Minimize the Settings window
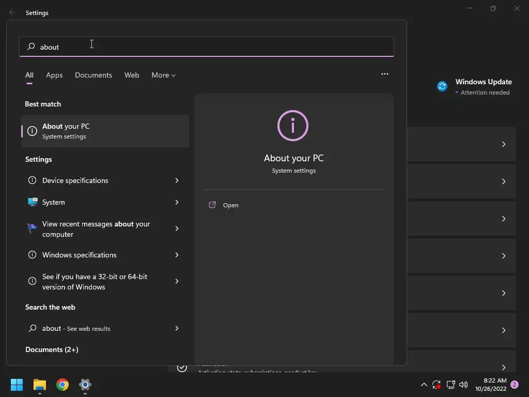529x397 pixels. coord(469,8)
